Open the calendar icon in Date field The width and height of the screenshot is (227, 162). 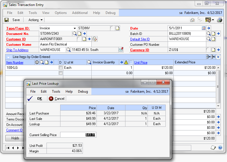pos(203,28)
